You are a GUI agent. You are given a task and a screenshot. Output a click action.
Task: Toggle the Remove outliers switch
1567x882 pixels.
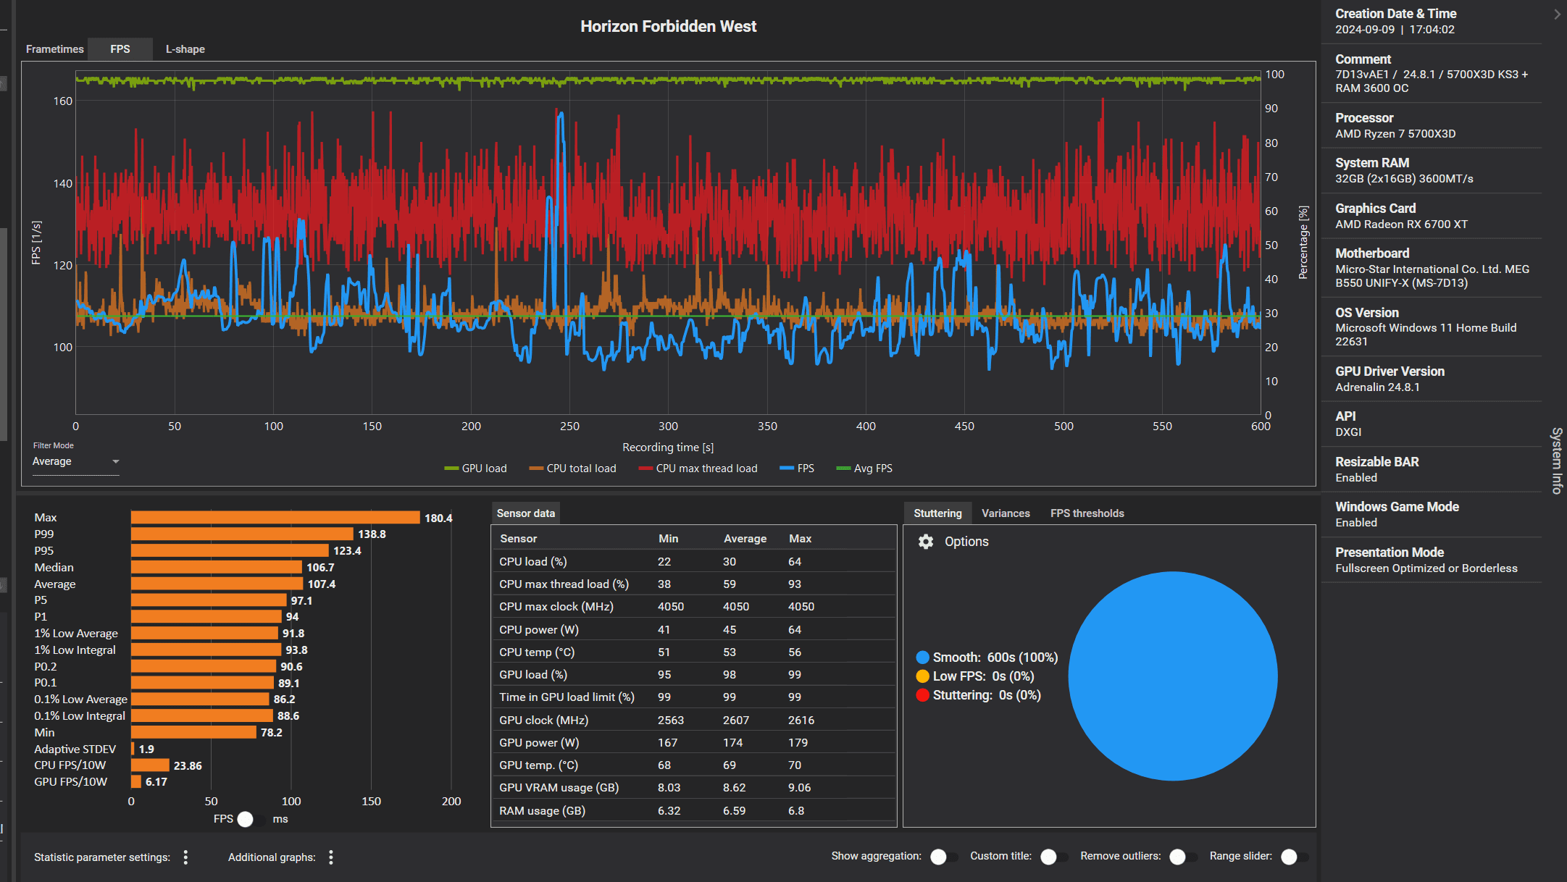1182,857
